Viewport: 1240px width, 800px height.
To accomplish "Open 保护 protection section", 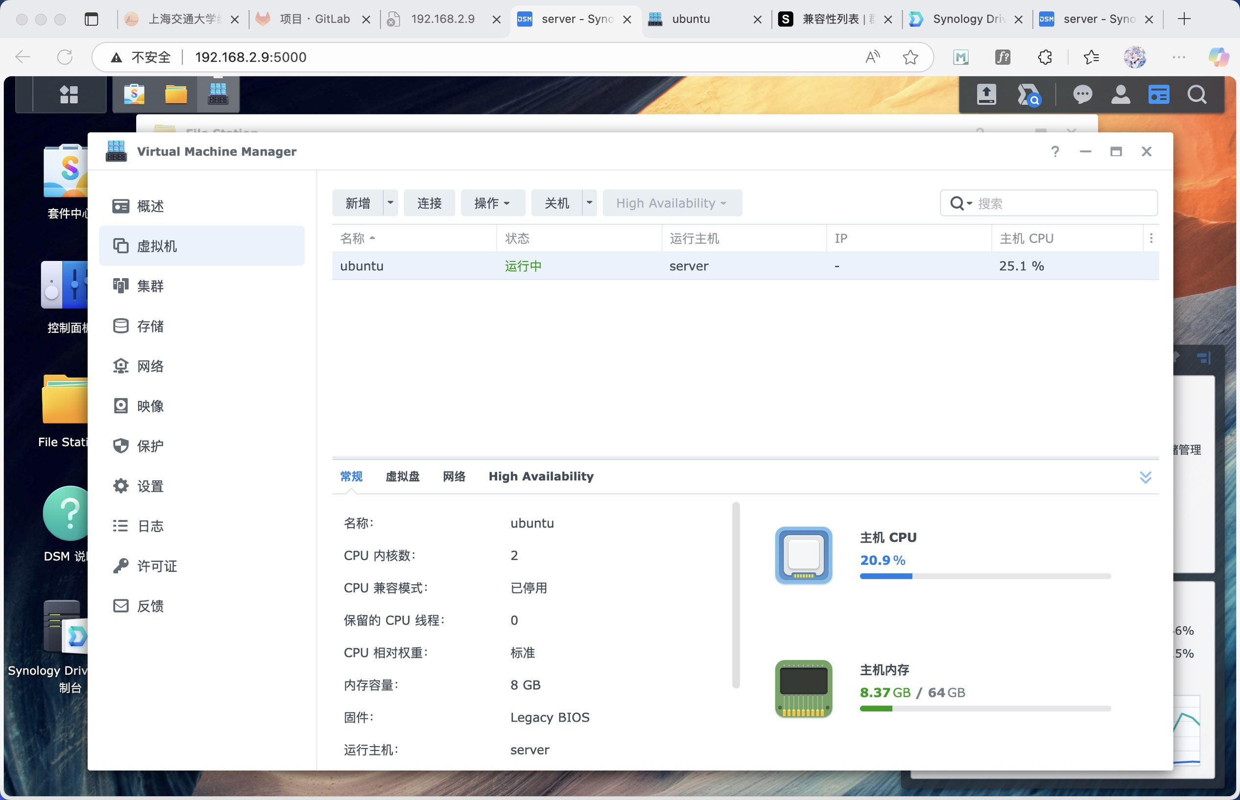I will 202,446.
